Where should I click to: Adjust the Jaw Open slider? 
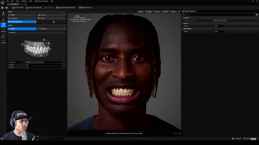[44, 67]
